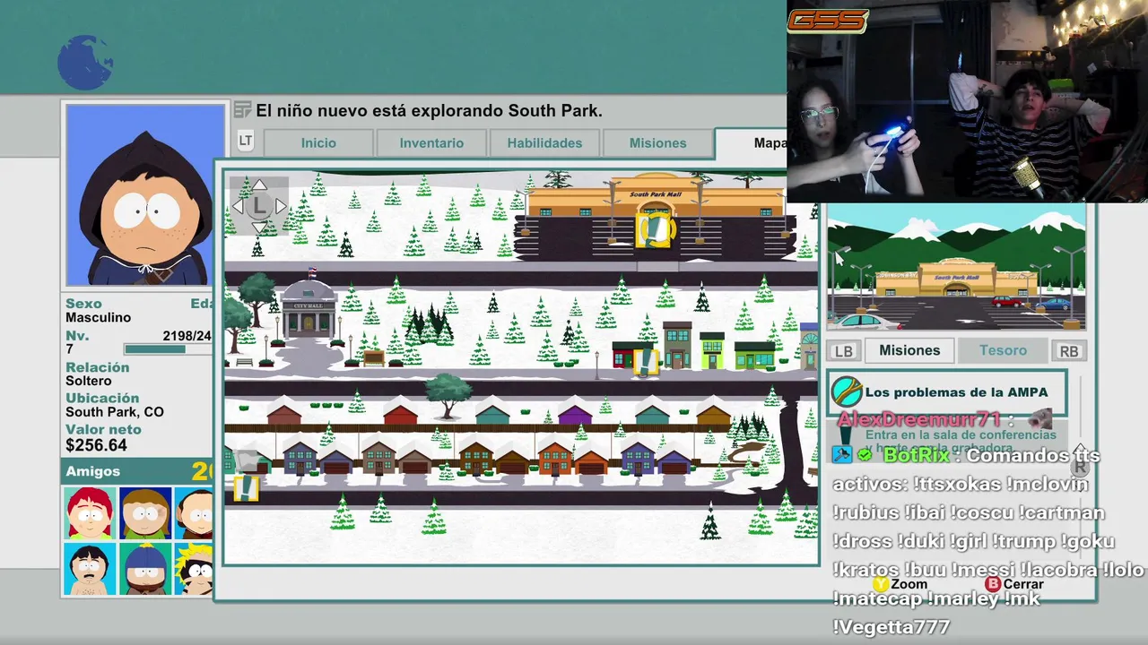Click the '$256.64' net worth value
Image resolution: width=1148 pixels, height=645 pixels.
coord(96,445)
